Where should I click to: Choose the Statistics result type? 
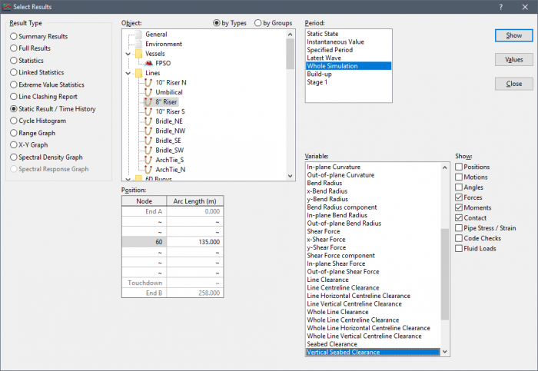coord(27,61)
